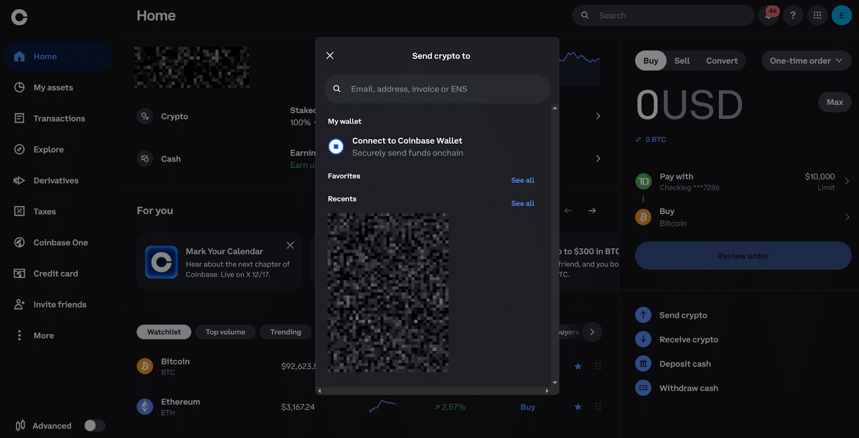Open the help question mark icon

[793, 16]
